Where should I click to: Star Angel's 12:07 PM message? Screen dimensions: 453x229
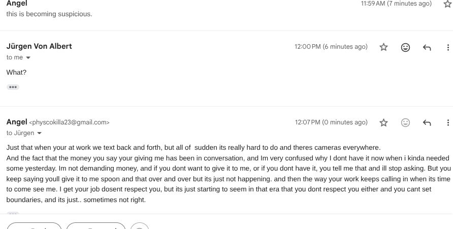[384, 122]
